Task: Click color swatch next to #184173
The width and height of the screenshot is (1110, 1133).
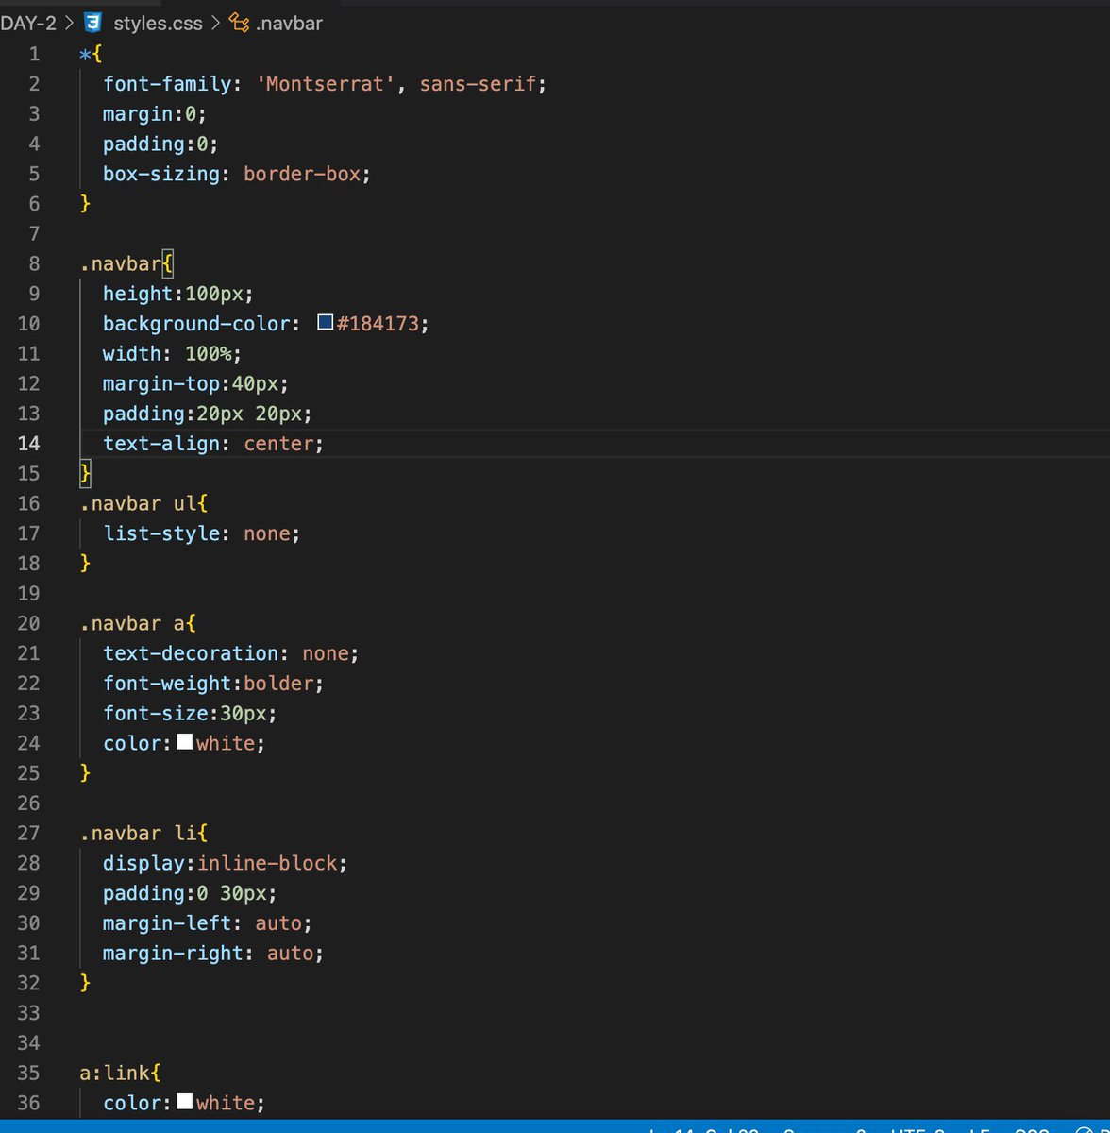Action: pos(325,322)
